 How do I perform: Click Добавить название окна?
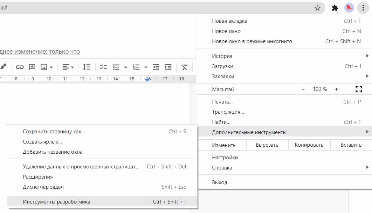(x=102, y=152)
